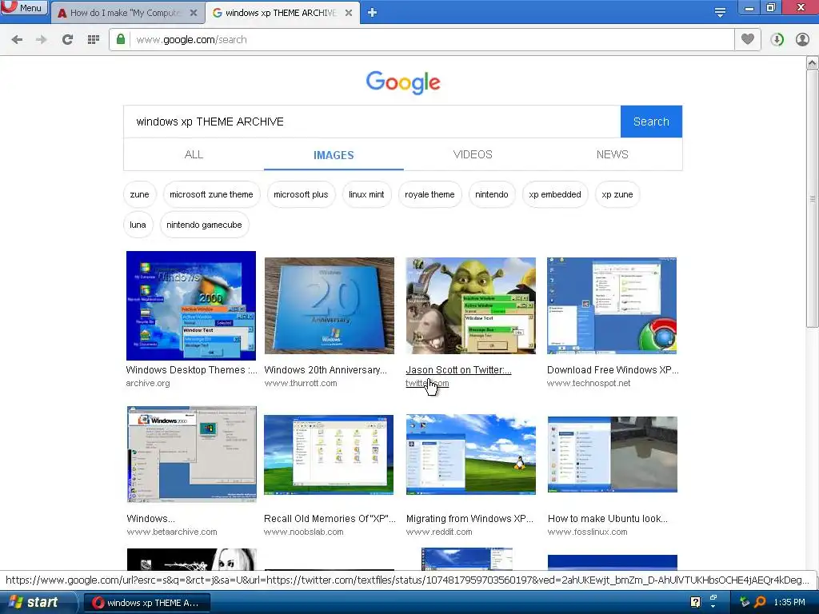The width and height of the screenshot is (819, 614).
Task: Click the help question mark tray icon
Action: (x=695, y=602)
